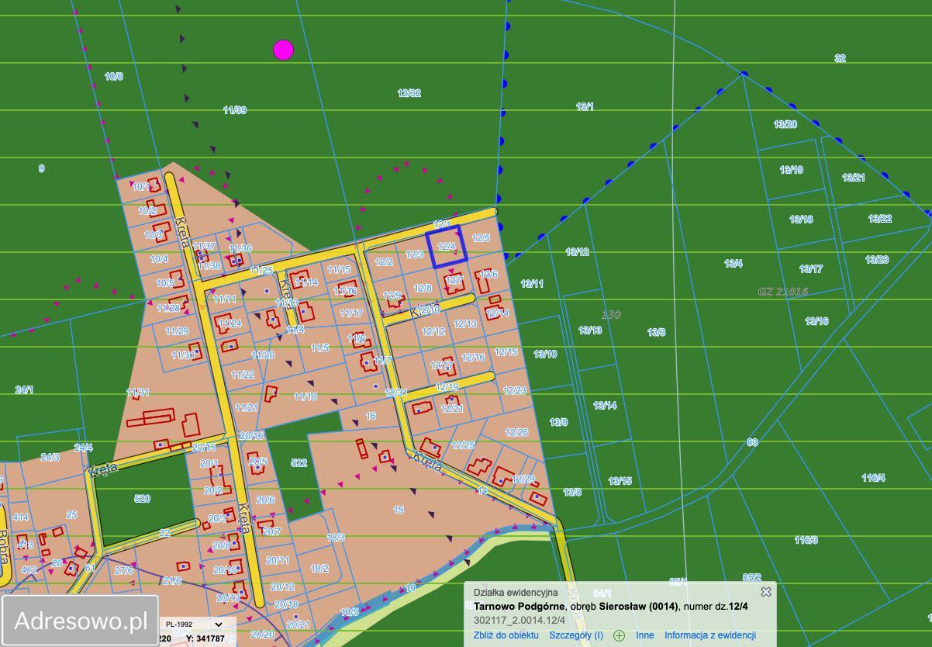Click parcel label 116/4
This screenshot has width=932, height=647.
coord(873,478)
